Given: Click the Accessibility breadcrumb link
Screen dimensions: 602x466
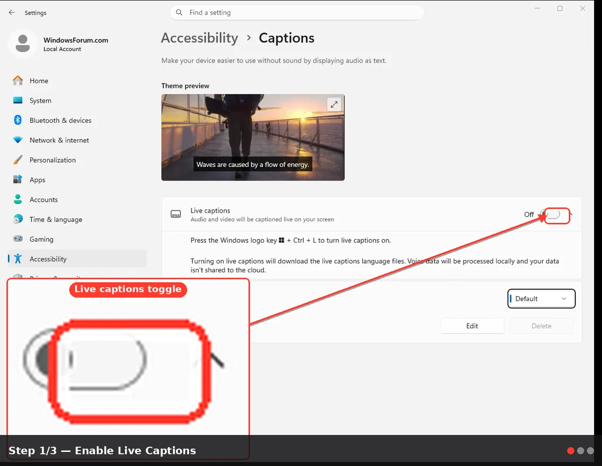Looking at the screenshot, I should click(x=199, y=38).
